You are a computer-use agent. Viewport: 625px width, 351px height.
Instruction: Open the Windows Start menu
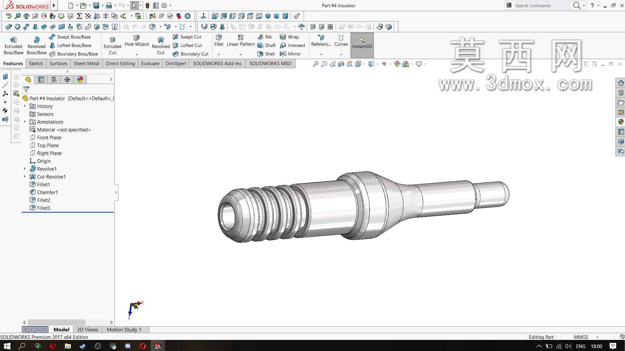(7, 346)
